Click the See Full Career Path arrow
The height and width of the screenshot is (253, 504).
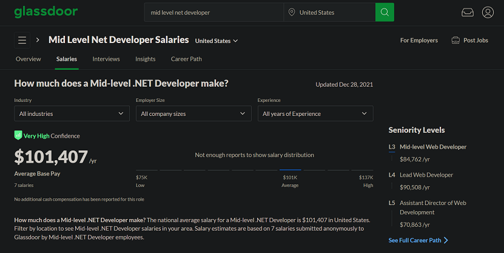(x=446, y=240)
